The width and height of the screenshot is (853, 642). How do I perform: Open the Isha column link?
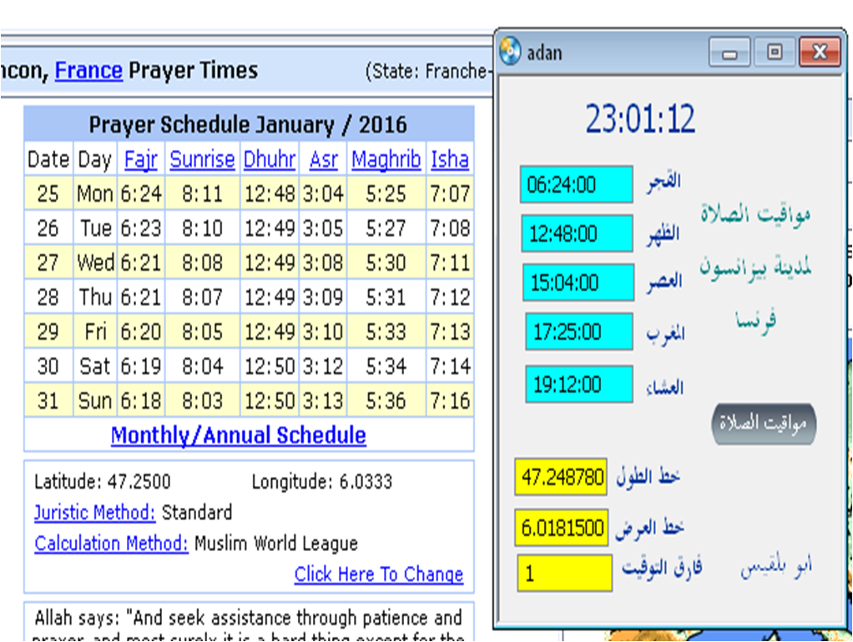[x=450, y=159]
